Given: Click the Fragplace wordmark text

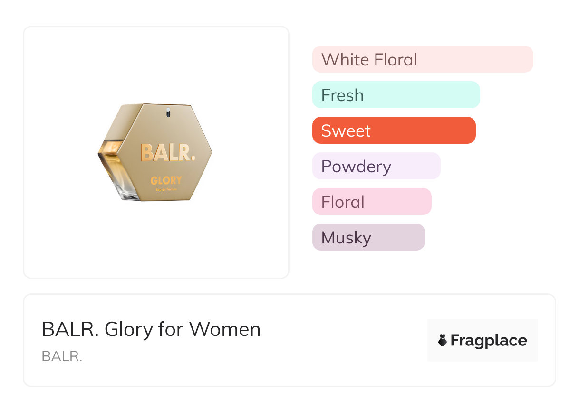Looking at the screenshot, I should tap(488, 340).
